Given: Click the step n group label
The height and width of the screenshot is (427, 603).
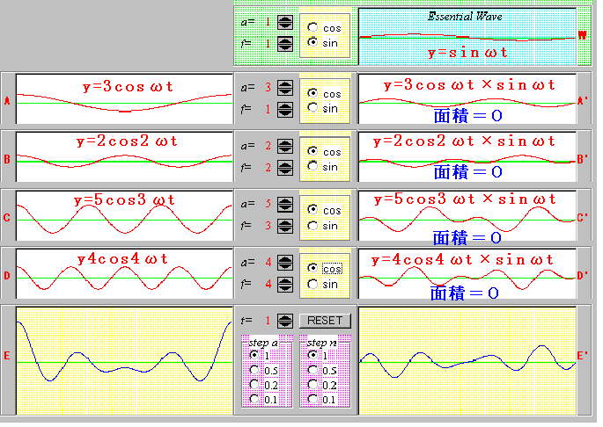Looking at the screenshot, I should click(322, 343).
